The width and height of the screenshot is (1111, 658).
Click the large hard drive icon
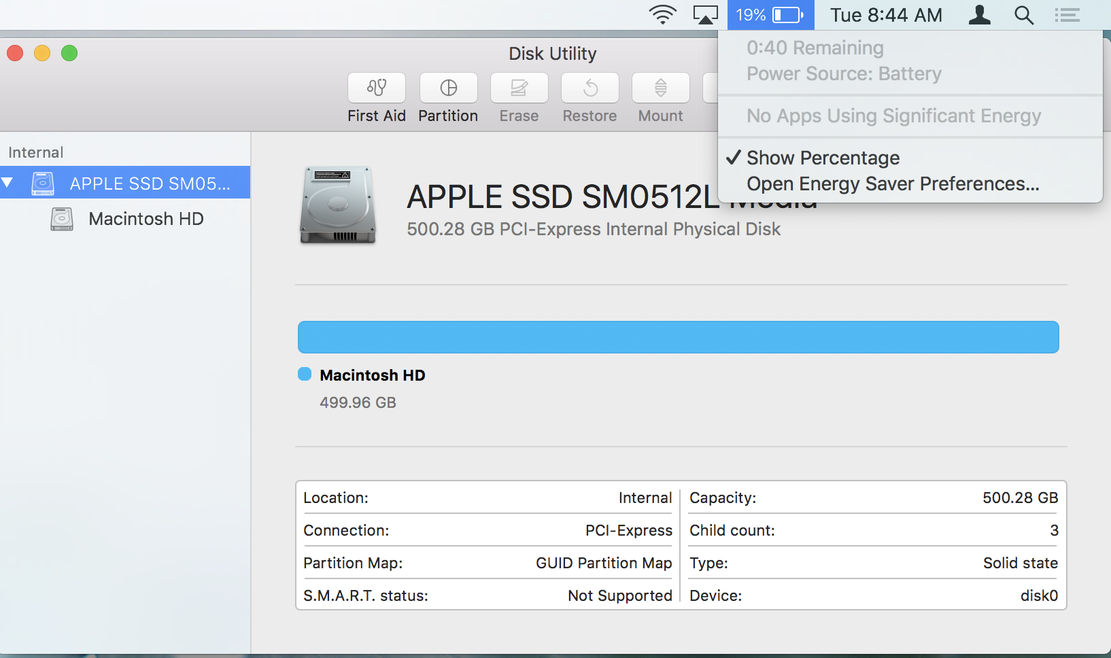click(338, 205)
